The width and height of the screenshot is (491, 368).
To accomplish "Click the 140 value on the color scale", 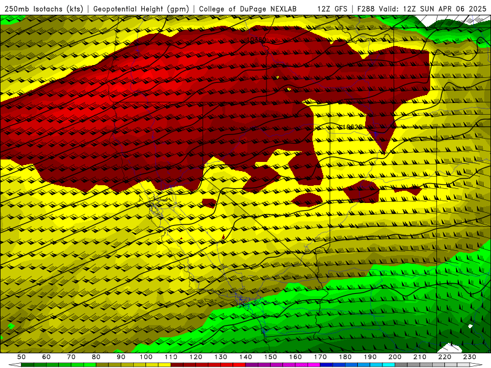I will tap(245, 357).
